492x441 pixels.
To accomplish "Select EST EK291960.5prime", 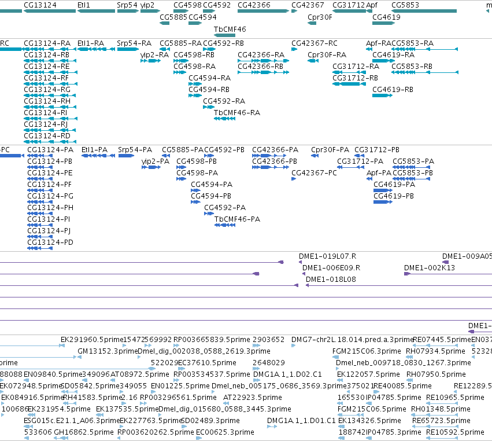I will point(92,340).
